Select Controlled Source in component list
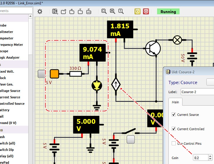 click(12, 104)
